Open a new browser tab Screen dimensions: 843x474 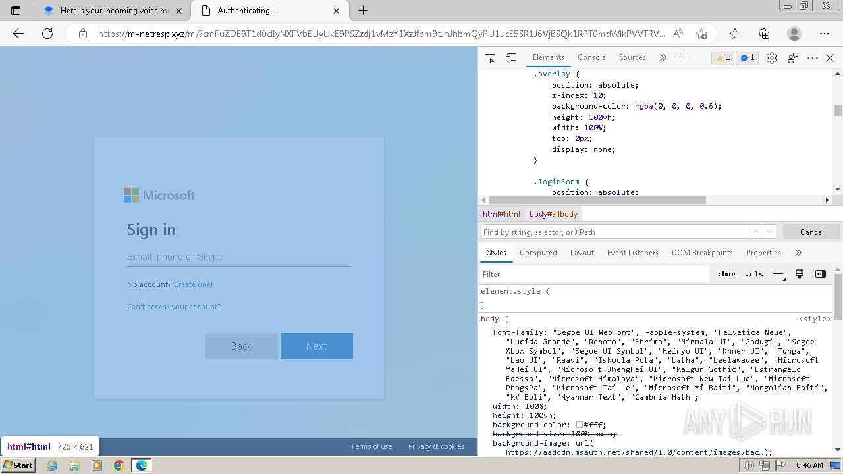[363, 11]
